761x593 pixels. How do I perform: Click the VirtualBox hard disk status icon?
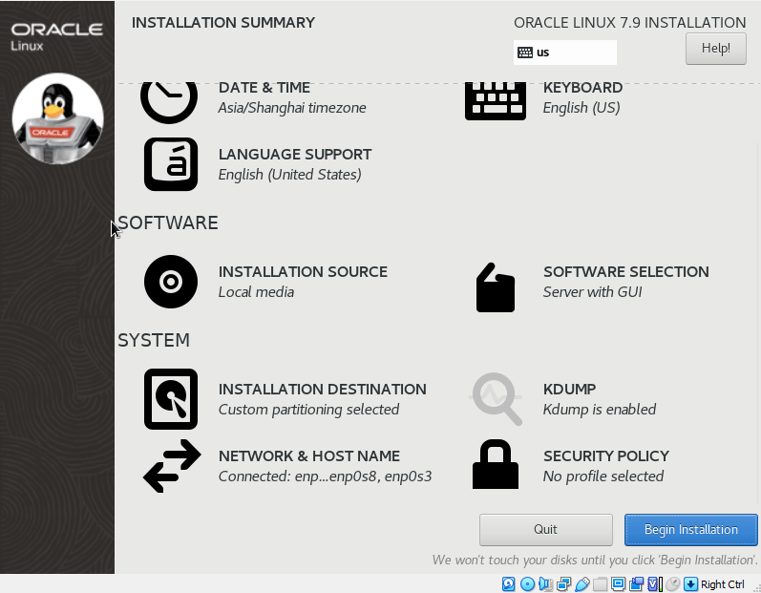pyautogui.click(x=509, y=584)
